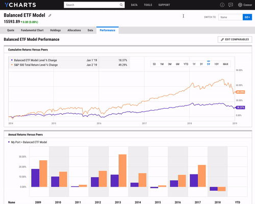Select the 3Y time range
Screen dimensions: 255x204
[x=201, y=64]
